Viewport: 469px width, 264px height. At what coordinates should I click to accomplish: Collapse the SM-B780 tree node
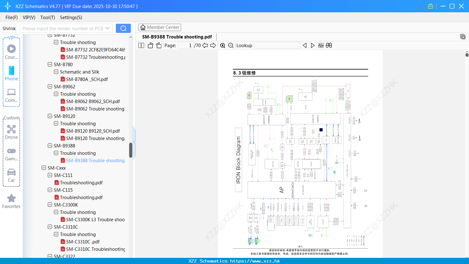[50, 64]
